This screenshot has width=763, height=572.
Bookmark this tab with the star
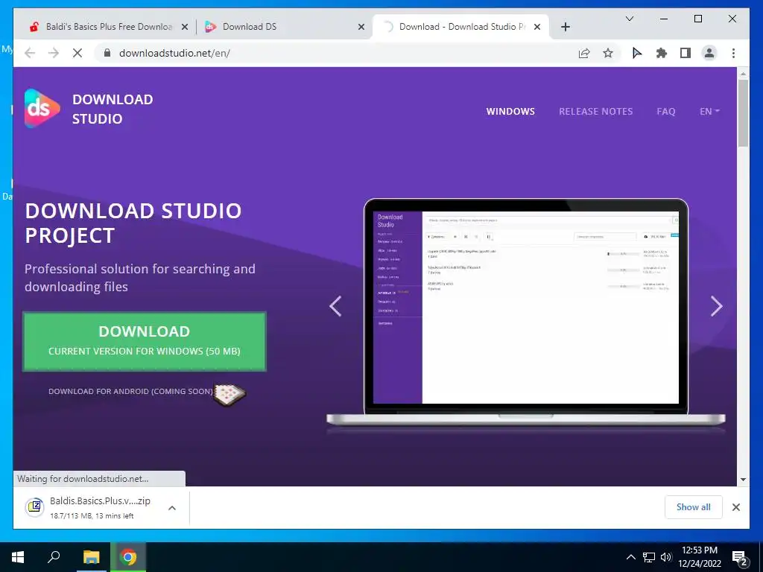[608, 53]
